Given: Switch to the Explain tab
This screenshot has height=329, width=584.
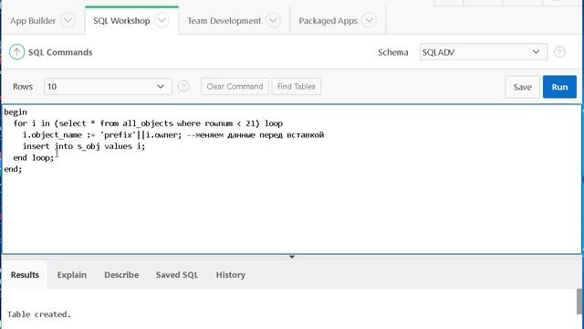Looking at the screenshot, I should [71, 275].
